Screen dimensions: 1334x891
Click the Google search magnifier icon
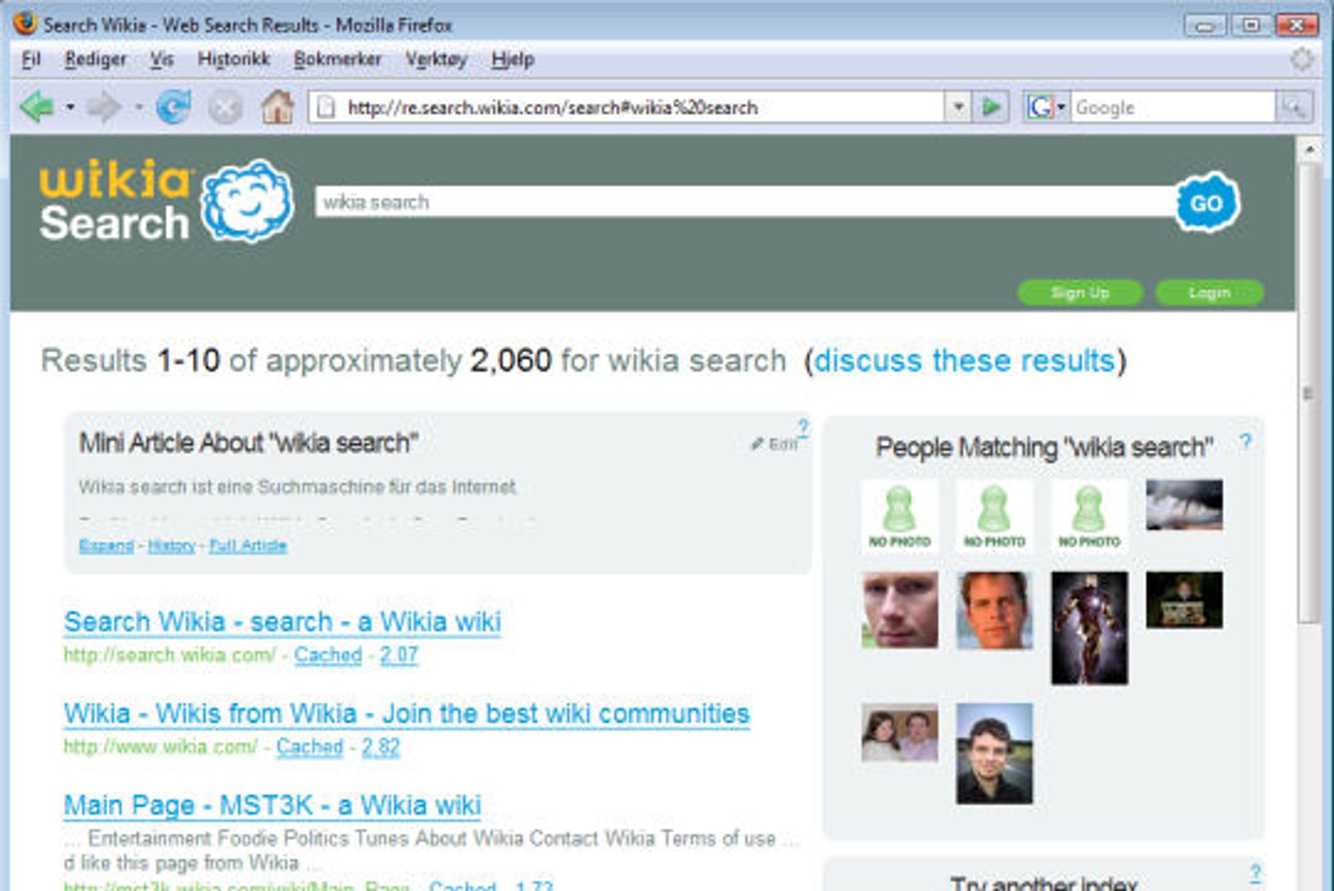point(1294,107)
